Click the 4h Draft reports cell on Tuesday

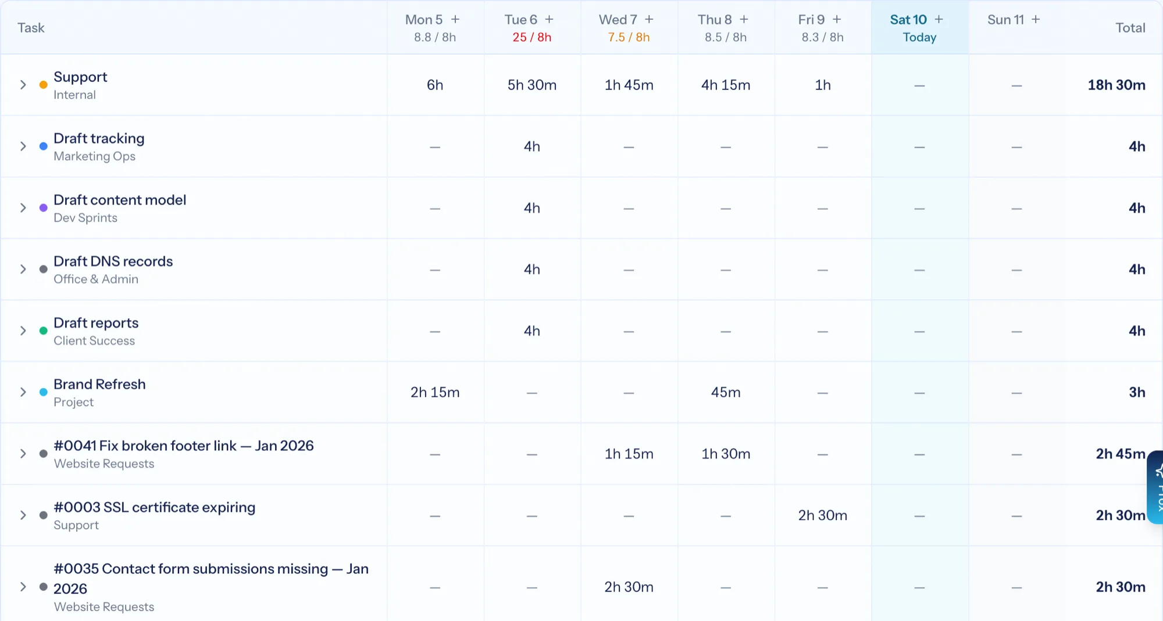tap(532, 331)
